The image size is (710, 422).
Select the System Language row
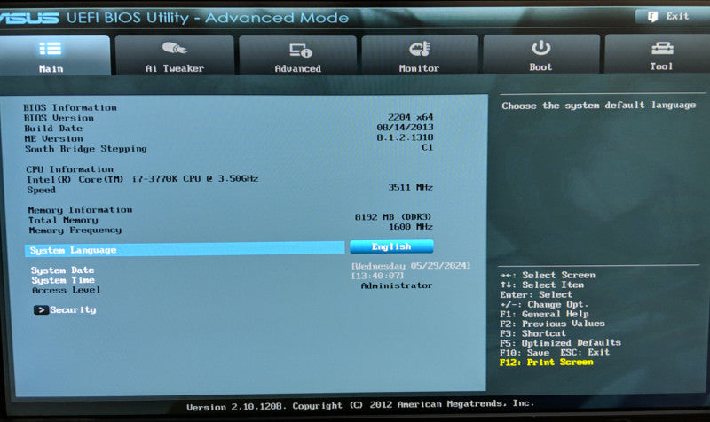185,250
